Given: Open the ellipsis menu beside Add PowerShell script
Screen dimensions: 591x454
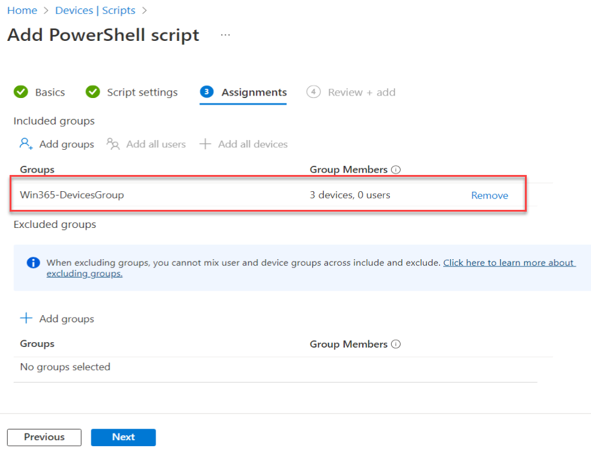Looking at the screenshot, I should point(225,35).
